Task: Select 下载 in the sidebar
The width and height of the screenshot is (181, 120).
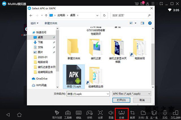Action: (40, 42)
